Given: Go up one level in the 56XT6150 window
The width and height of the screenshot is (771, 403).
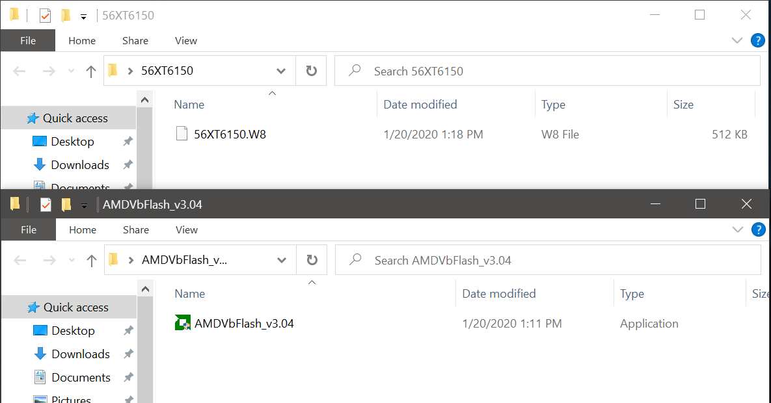Looking at the screenshot, I should tap(90, 71).
